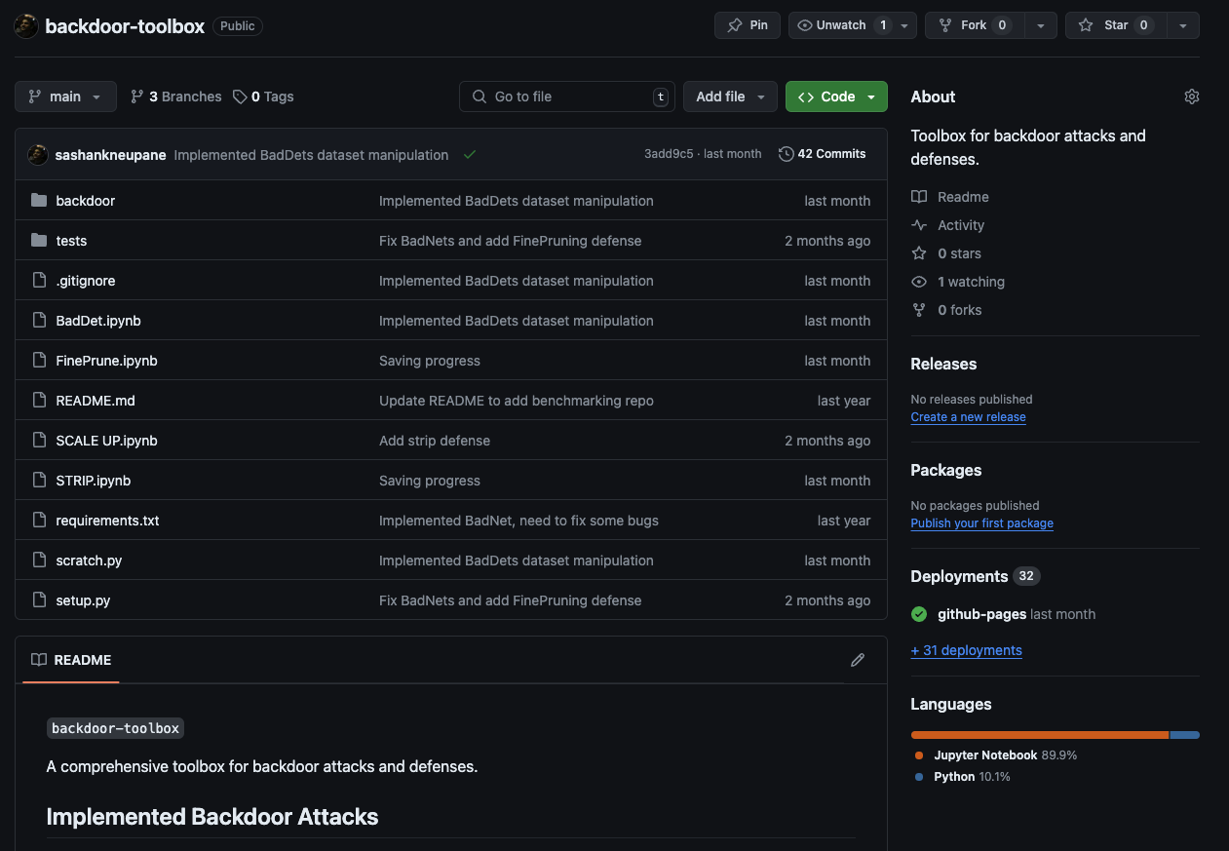Open the main branch dropdown

pyautogui.click(x=65, y=97)
